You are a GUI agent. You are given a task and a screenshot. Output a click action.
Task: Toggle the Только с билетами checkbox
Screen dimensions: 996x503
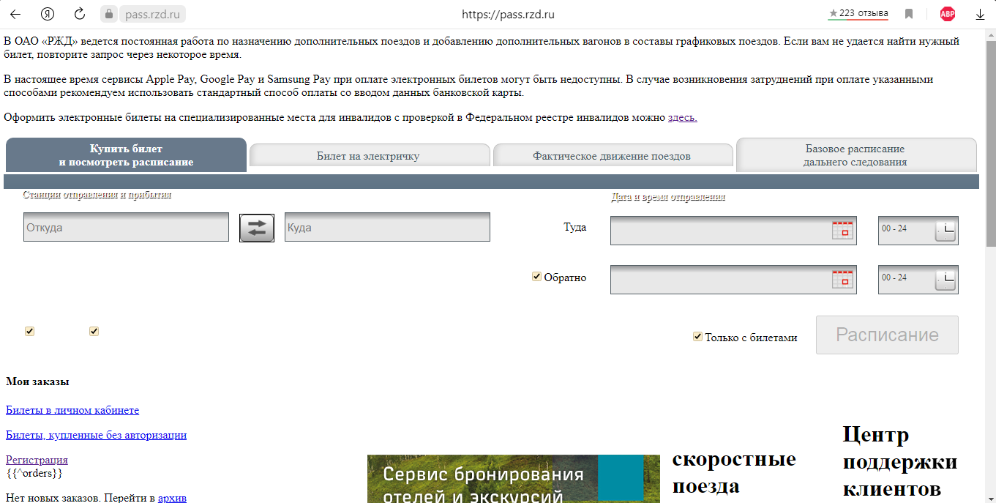698,337
